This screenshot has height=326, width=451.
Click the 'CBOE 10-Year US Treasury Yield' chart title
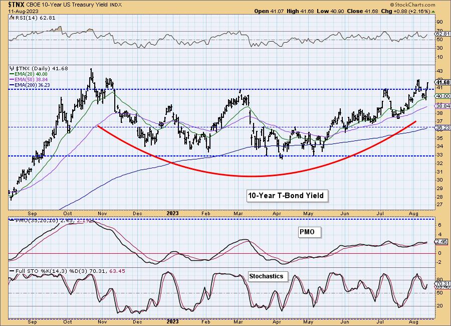click(x=68, y=5)
